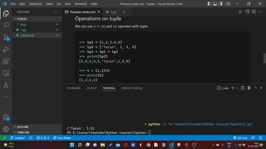Click the preview vertical scrollbar thumb
266x149 pixels.
(x=264, y=58)
